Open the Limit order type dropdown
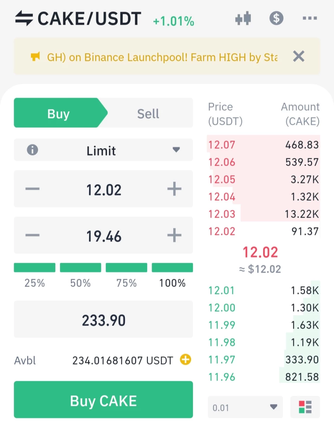The width and height of the screenshot is (334, 422). tap(103, 151)
